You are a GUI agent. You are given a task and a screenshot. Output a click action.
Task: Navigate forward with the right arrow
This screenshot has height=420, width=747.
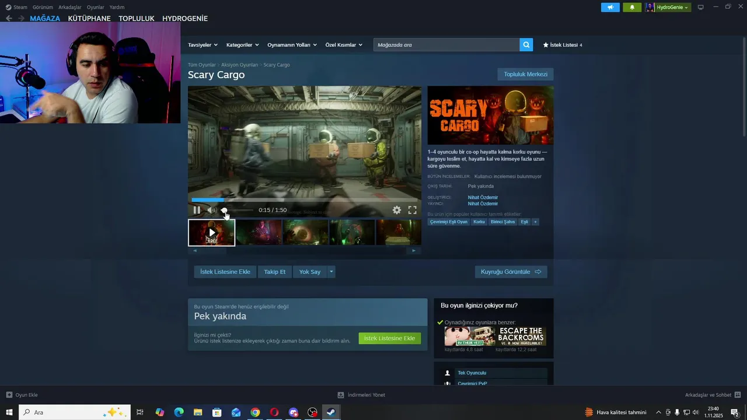point(21,19)
